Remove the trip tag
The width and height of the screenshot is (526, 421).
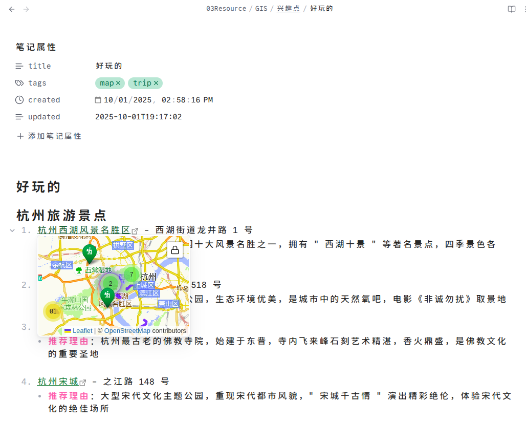pos(156,83)
